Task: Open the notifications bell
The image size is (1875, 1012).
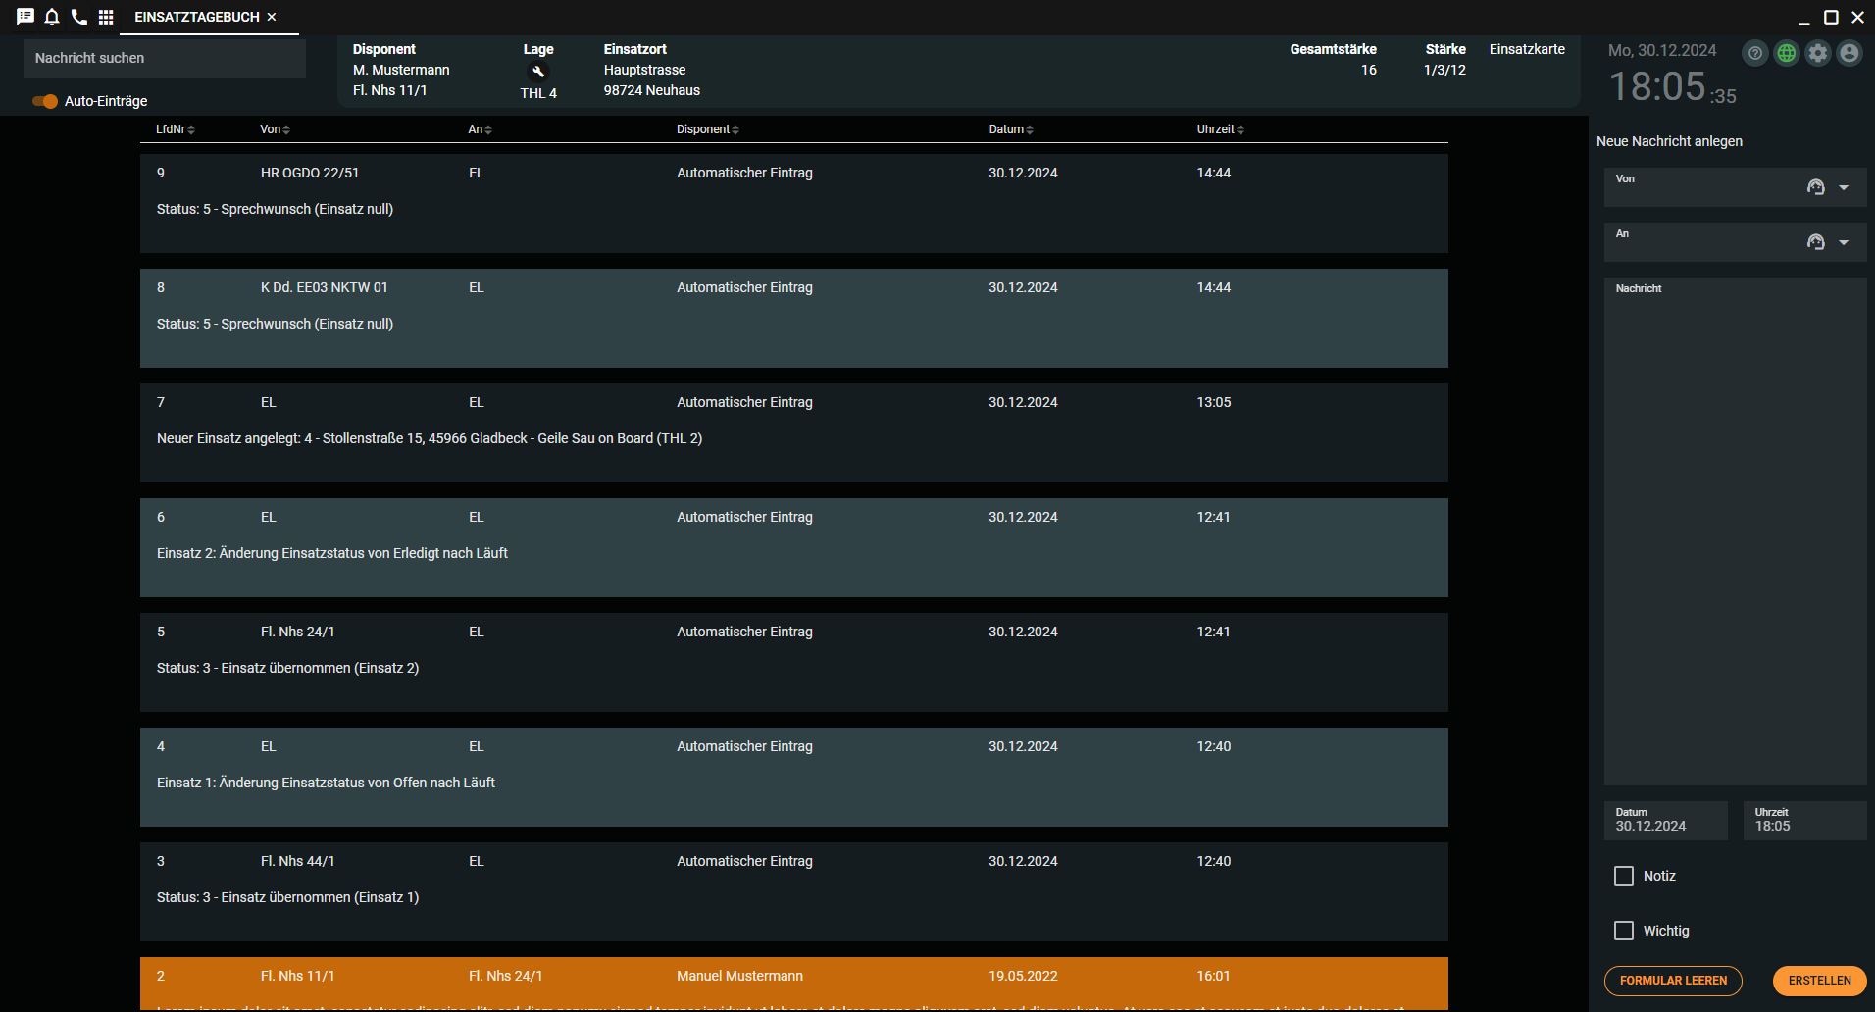Action: click(x=52, y=17)
